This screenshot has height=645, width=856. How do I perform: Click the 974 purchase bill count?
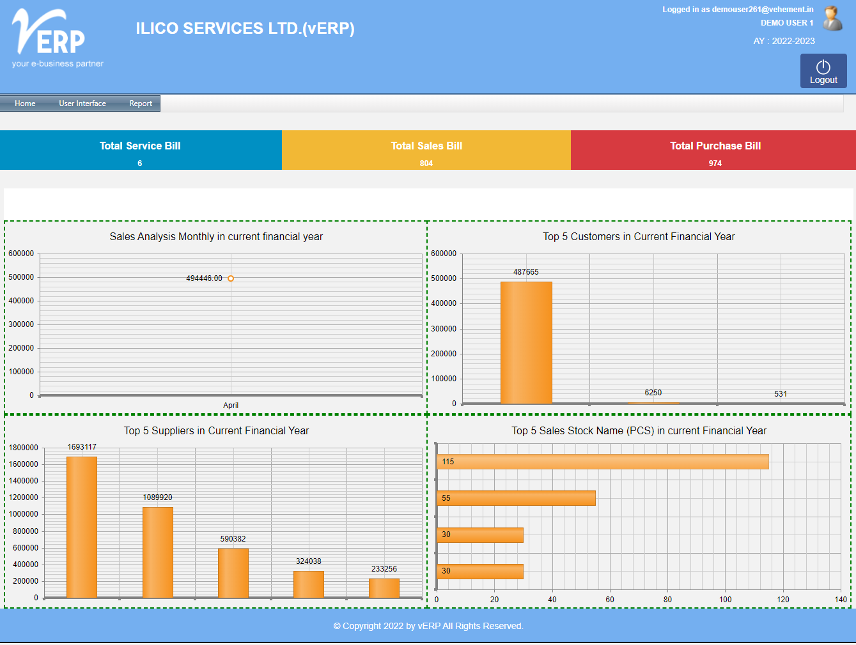point(715,163)
